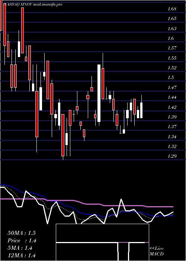Click the 1.52 price axis label

pyautogui.click(x=172, y=68)
